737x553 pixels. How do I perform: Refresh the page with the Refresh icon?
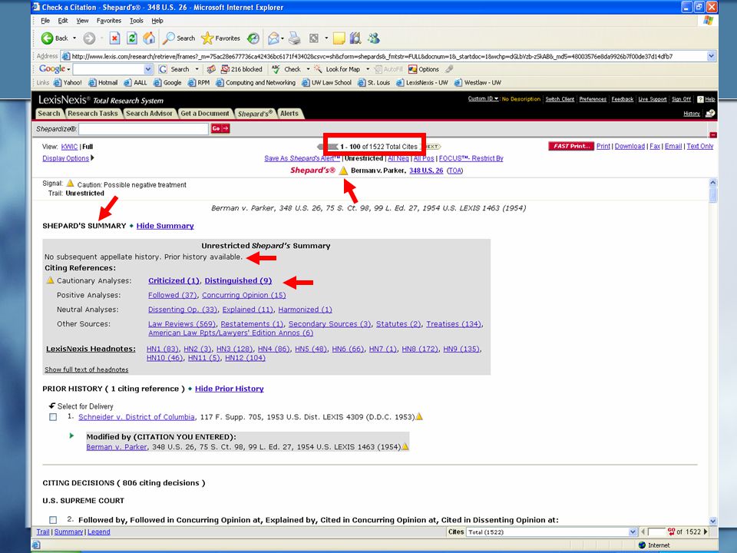click(x=132, y=38)
